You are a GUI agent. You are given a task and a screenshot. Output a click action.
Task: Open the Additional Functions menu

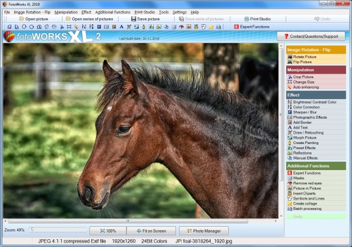pos(113,12)
